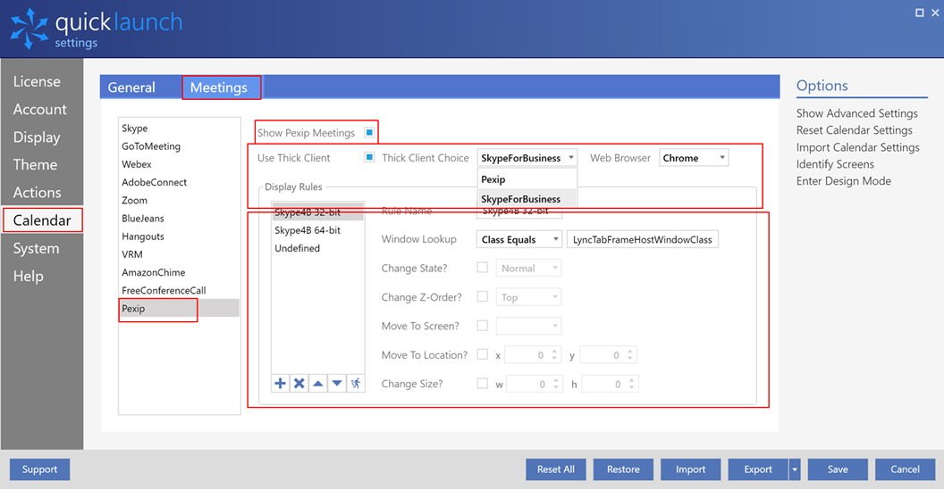Viewport: 944px width, 489px height.
Task: Click the Restore button
Action: [623, 469]
